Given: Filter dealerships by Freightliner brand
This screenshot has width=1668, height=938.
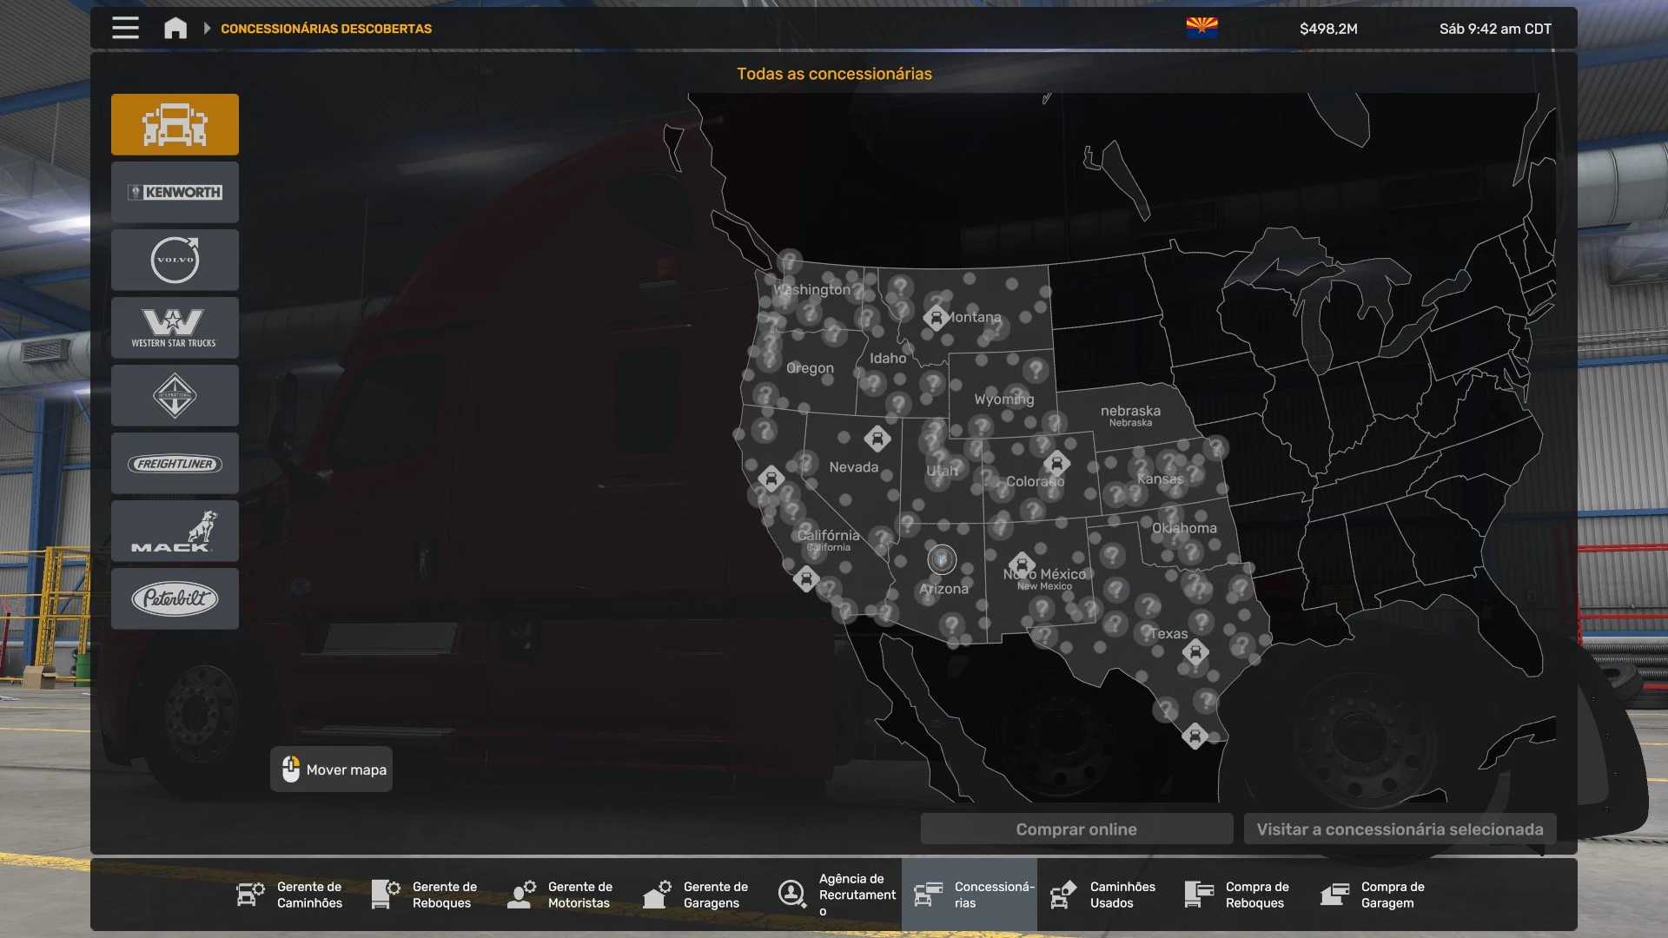Looking at the screenshot, I should tap(175, 464).
